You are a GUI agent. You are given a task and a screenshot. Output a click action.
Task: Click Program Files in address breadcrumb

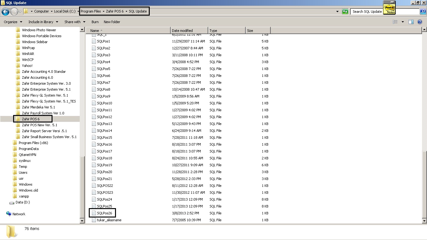point(91,11)
